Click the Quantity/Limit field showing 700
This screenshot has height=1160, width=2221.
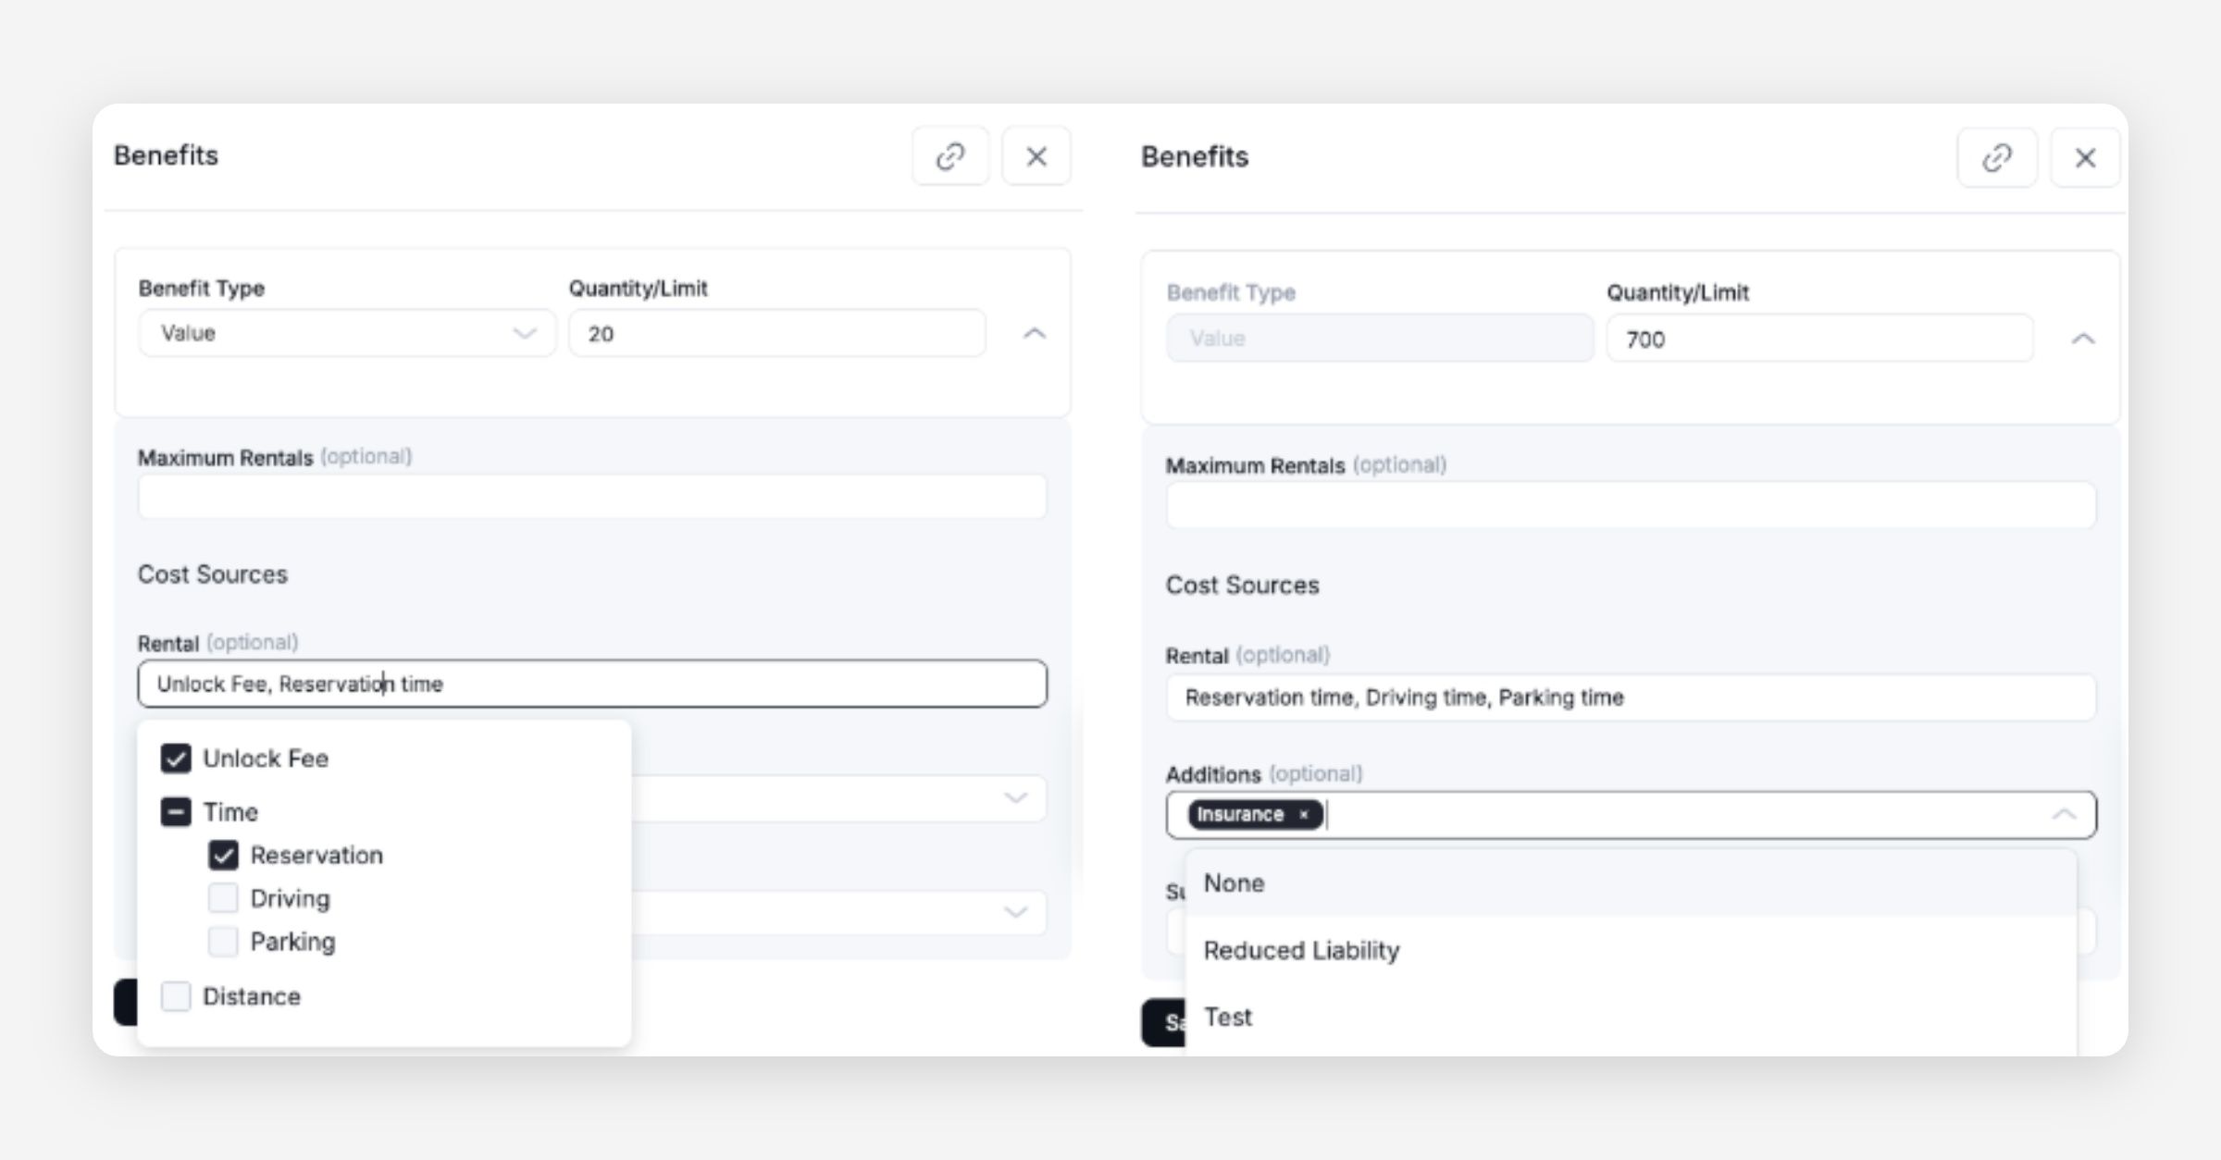click(1818, 339)
